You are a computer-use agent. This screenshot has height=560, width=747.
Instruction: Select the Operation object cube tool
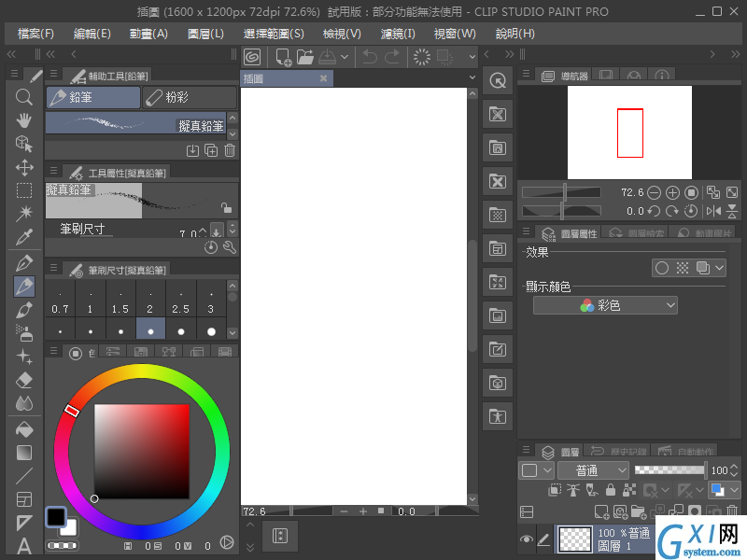click(x=24, y=144)
